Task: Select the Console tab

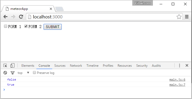Action: [x=44, y=66]
